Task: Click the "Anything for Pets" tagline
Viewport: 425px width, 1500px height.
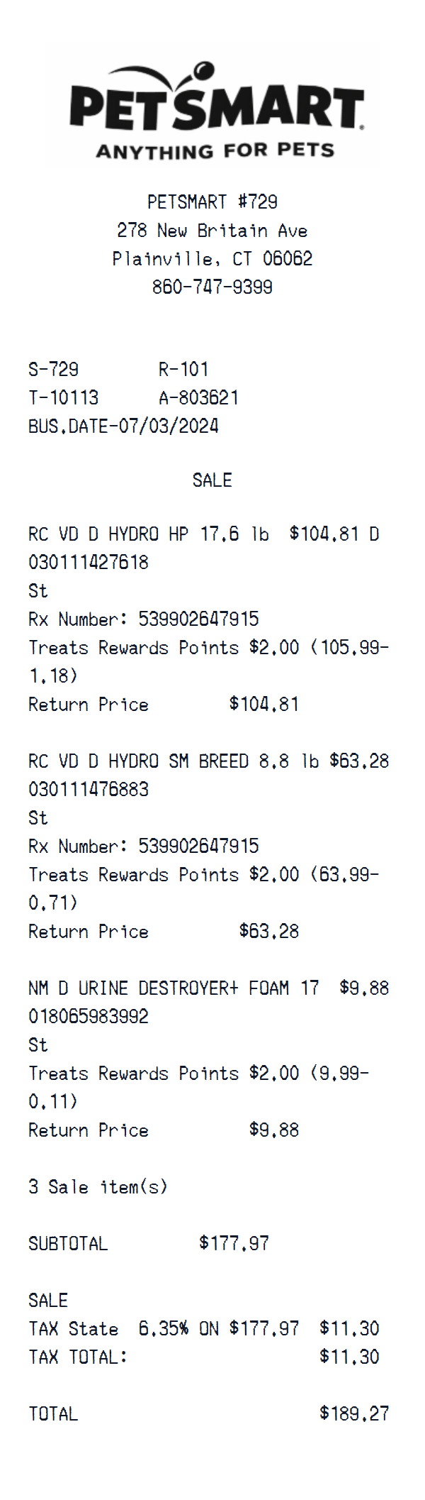Action: (215, 151)
